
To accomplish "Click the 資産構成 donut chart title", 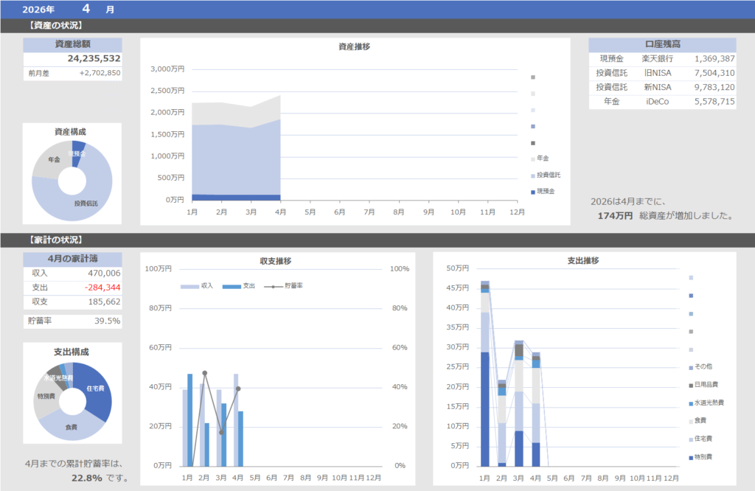I will point(70,132).
